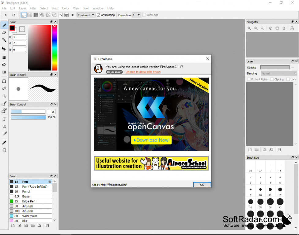Open the Layer menu

(x=22, y=8)
